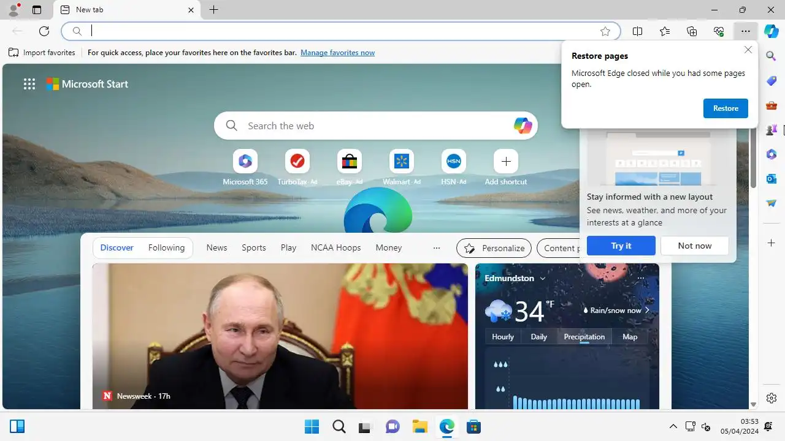Image resolution: width=785 pixels, height=441 pixels.
Task: Open the NCAA Hoops feed tab
Action: pos(335,248)
